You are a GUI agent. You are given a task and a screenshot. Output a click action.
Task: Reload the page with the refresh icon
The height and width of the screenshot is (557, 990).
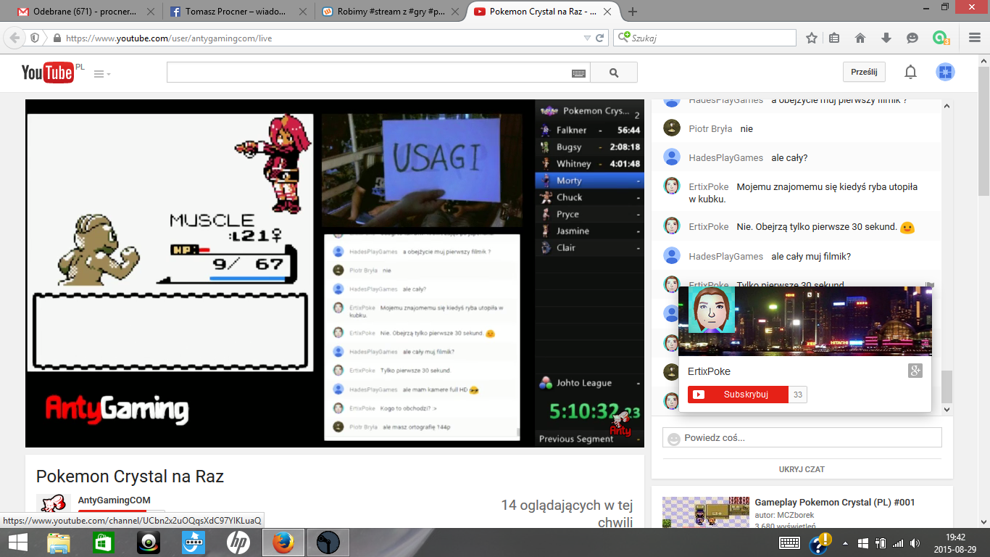pyautogui.click(x=599, y=38)
